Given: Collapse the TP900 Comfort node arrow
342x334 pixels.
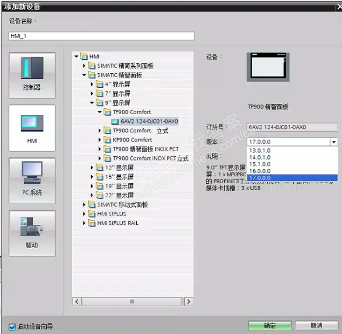Looking at the screenshot, I should (100, 112).
